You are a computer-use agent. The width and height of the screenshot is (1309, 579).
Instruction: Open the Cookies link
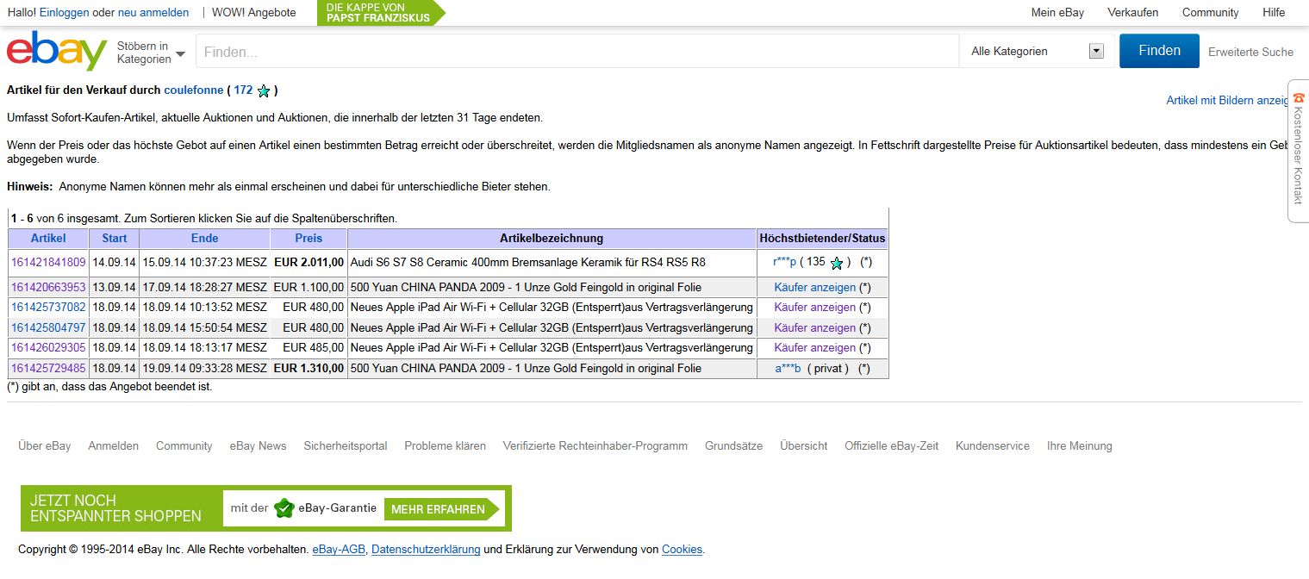click(682, 549)
